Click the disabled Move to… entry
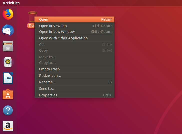This screenshot has height=134, width=182. tap(74, 57)
